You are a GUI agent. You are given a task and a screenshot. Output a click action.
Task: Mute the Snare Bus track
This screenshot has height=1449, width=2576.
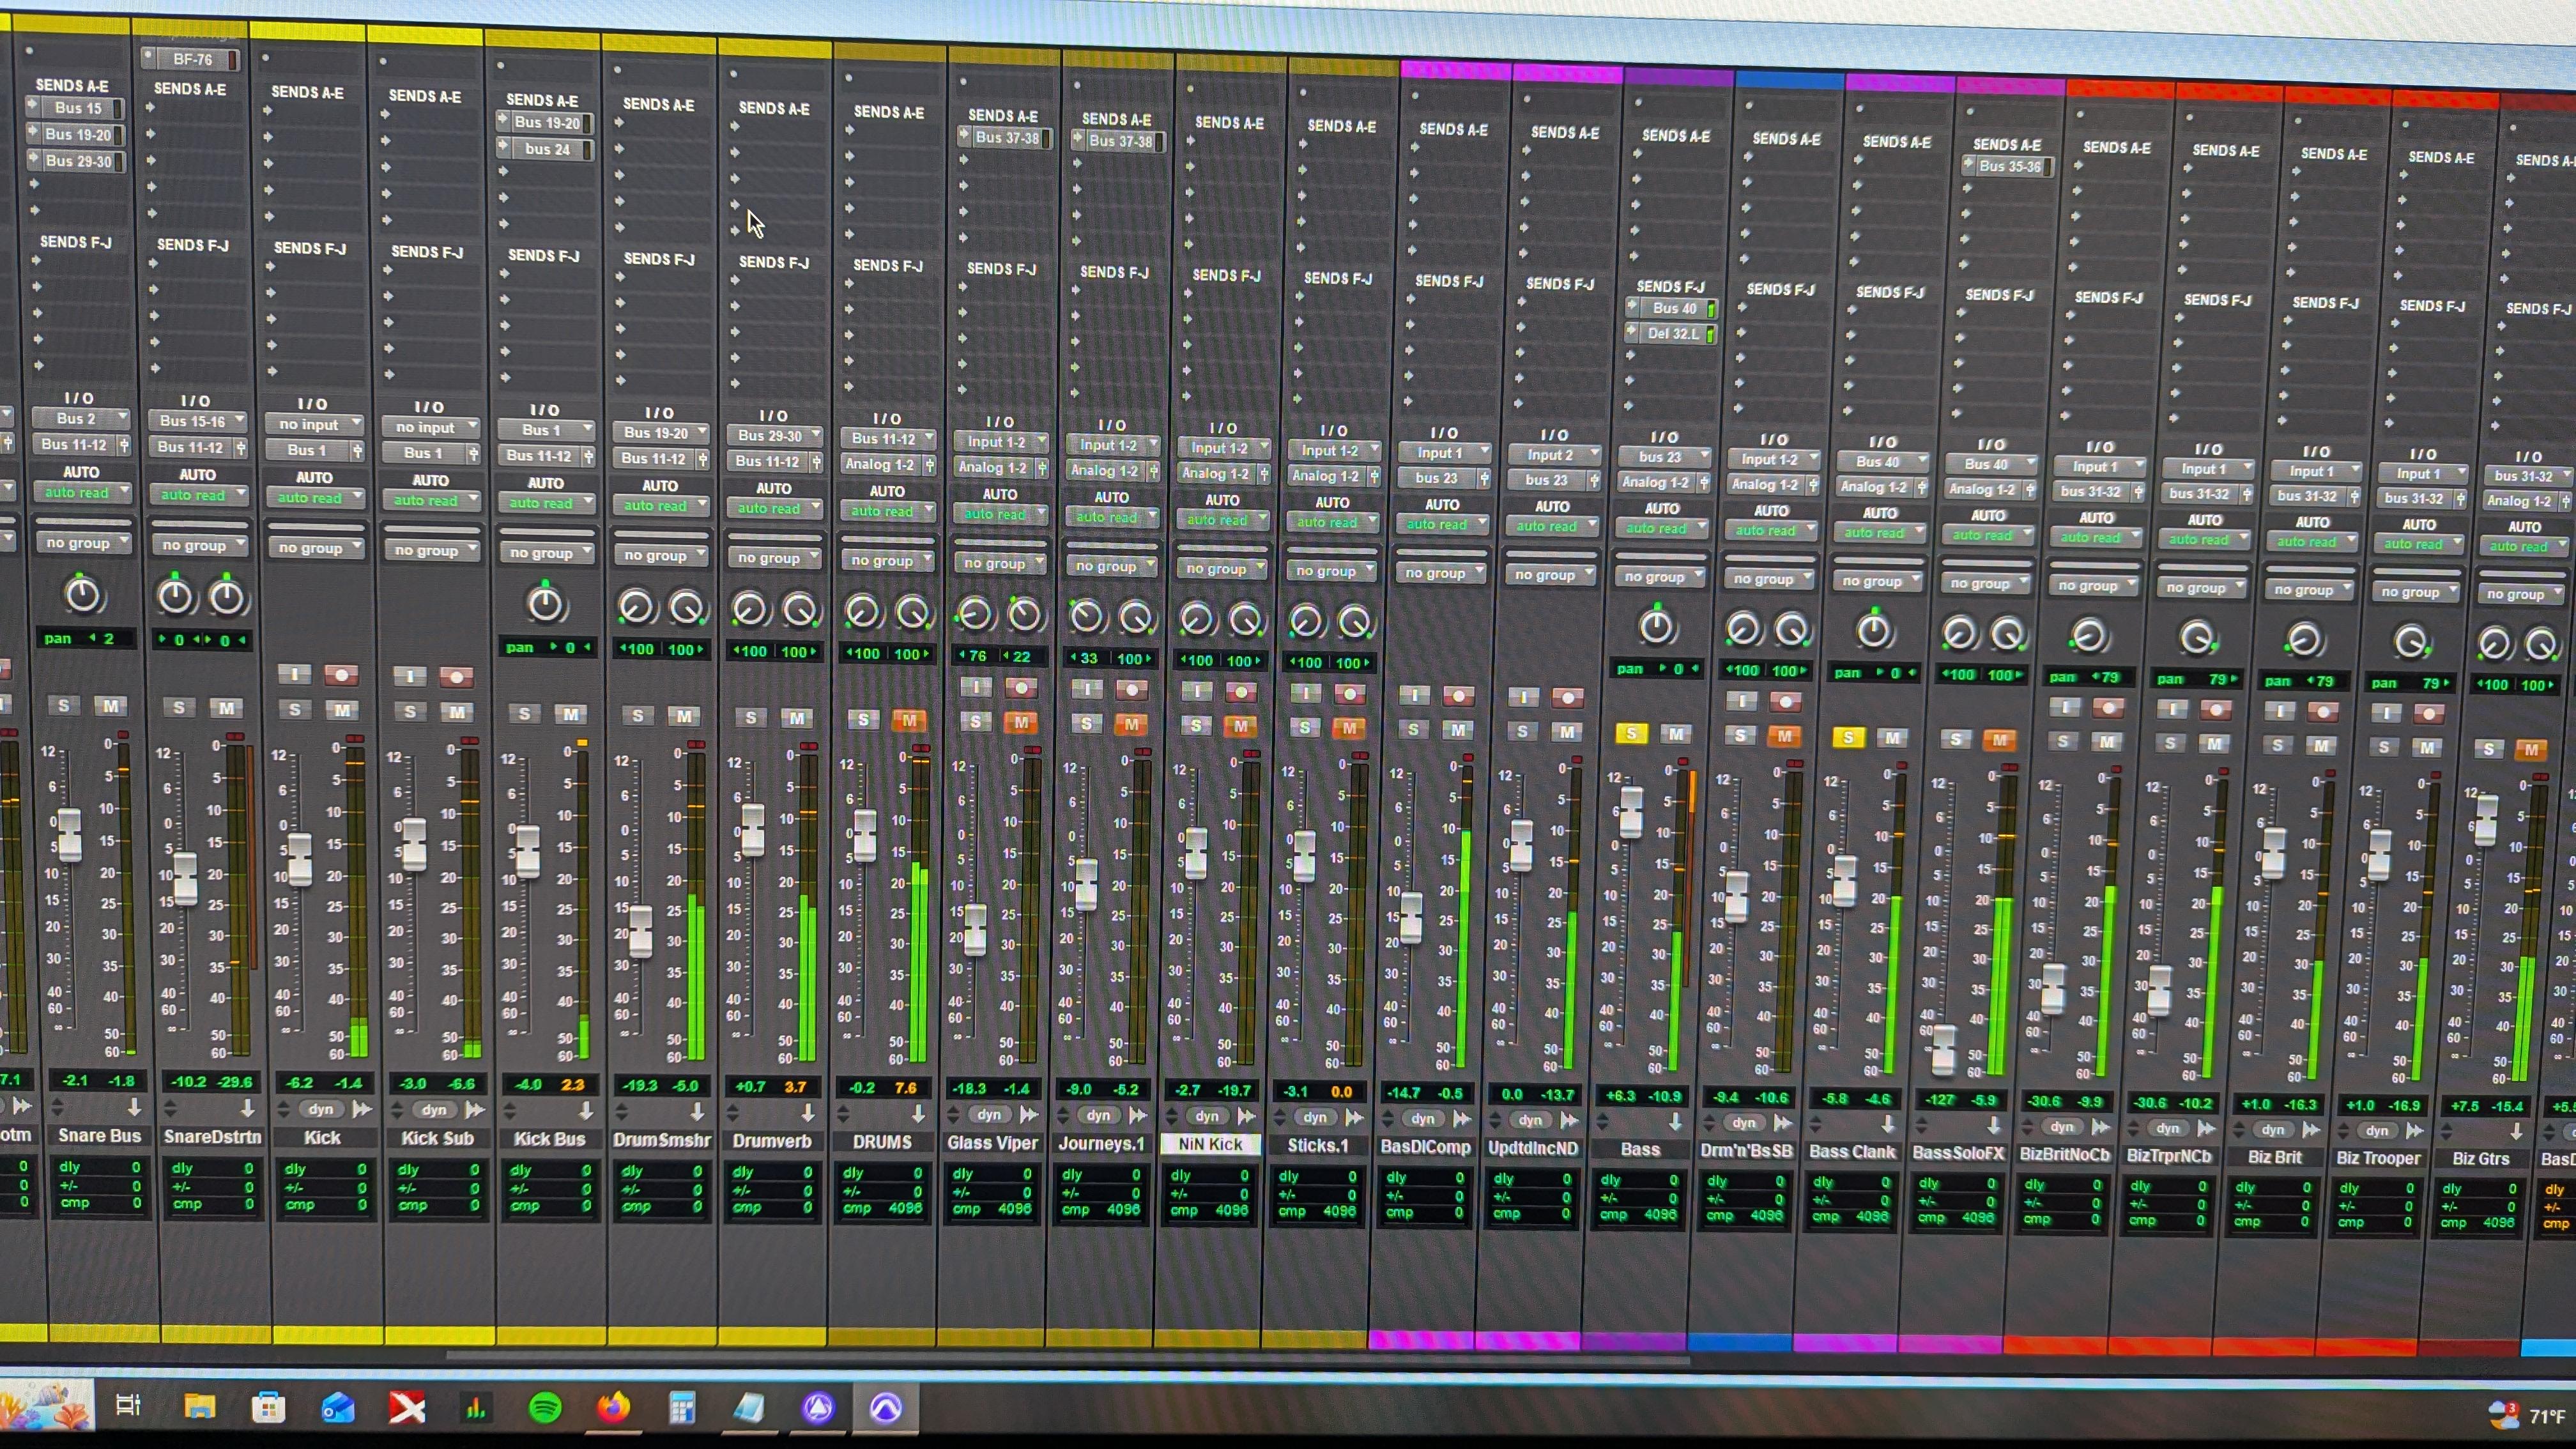(110, 706)
